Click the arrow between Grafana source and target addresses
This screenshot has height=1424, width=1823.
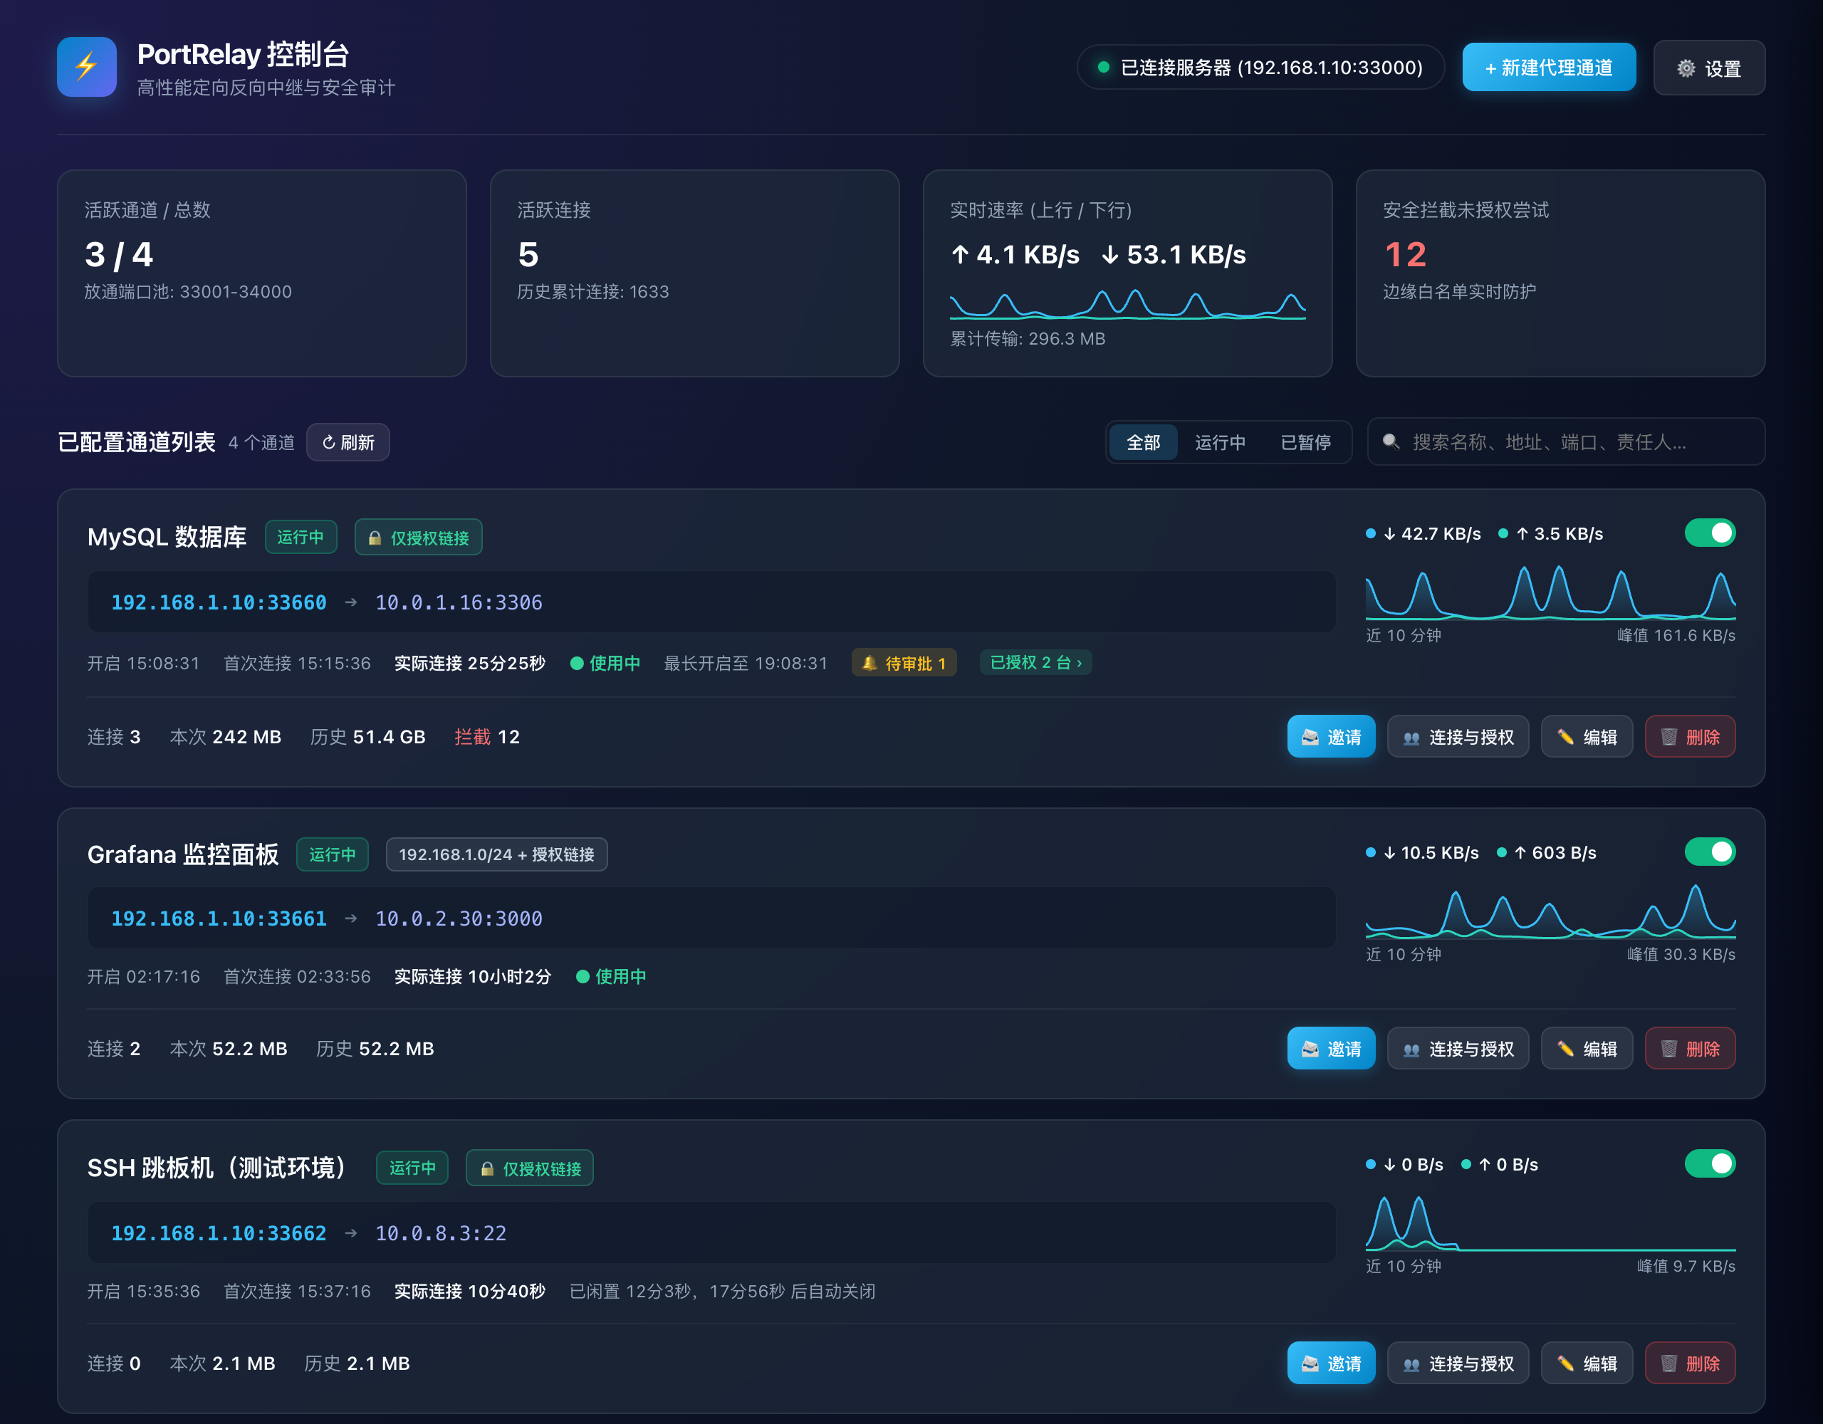(x=350, y=919)
